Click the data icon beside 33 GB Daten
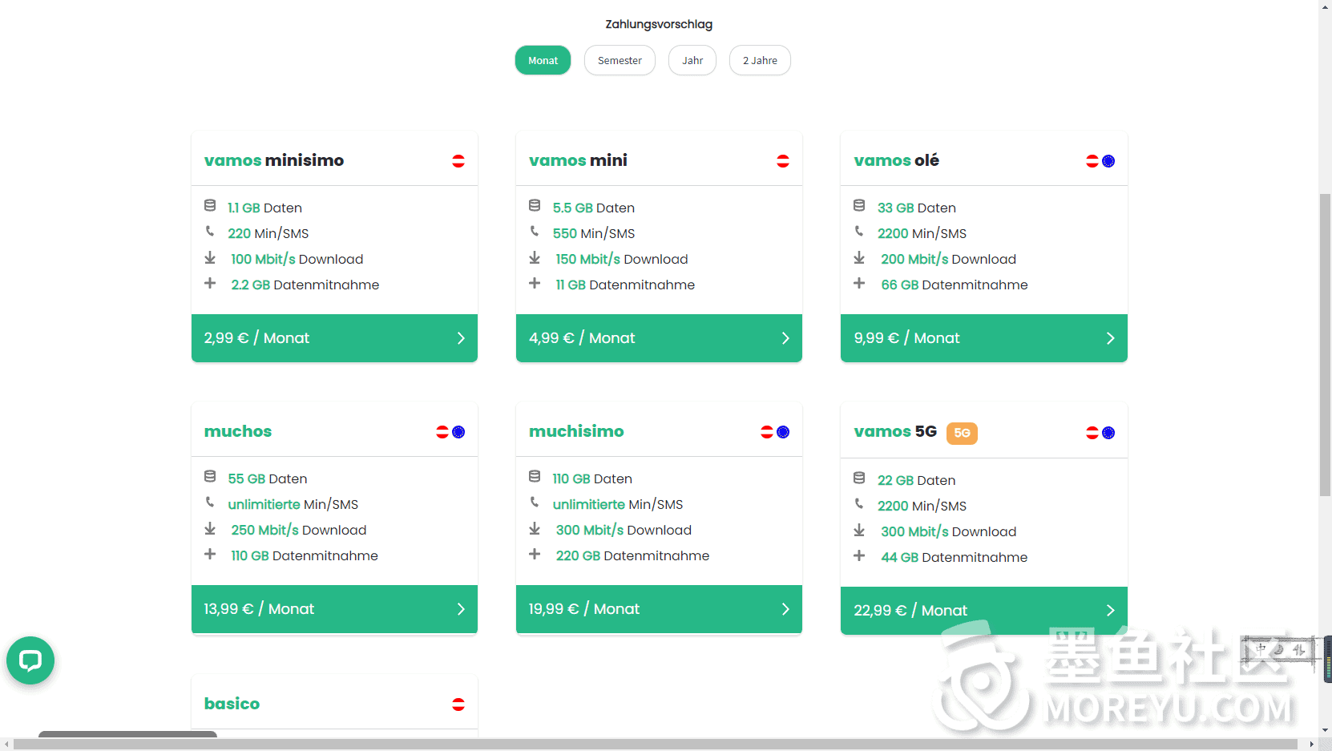The width and height of the screenshot is (1332, 751). 859,206
